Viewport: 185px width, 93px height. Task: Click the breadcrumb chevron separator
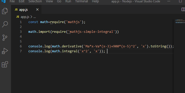click(31, 17)
